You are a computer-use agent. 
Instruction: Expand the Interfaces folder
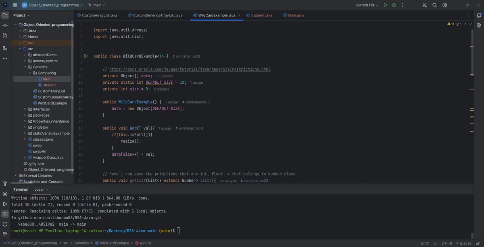click(25, 109)
